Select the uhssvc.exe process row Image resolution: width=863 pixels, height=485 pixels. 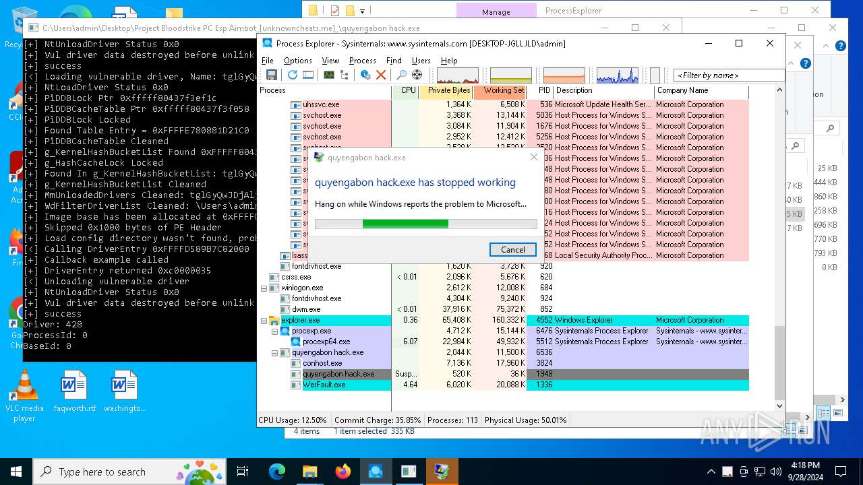[504, 104]
